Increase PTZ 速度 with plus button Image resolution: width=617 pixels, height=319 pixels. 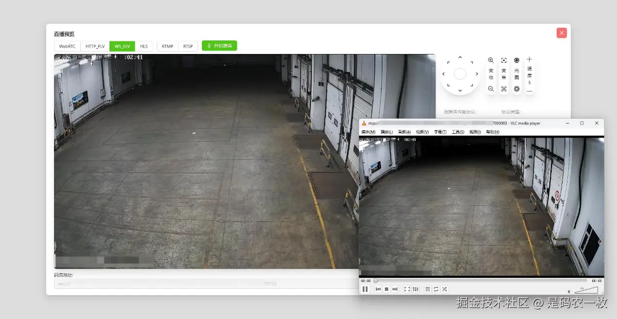pos(529,59)
